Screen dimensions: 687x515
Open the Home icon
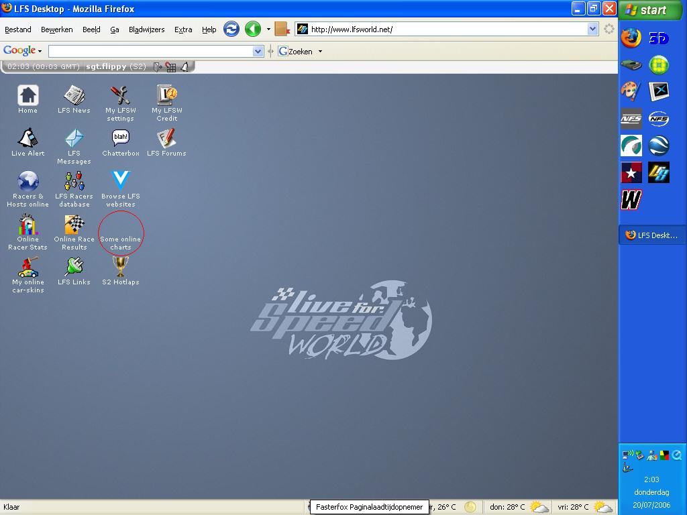[28, 99]
